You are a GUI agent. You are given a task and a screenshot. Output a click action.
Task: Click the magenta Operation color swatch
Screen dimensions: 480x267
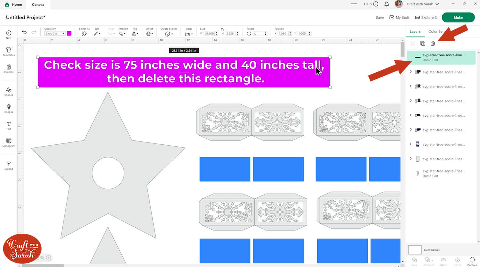tap(69, 33)
